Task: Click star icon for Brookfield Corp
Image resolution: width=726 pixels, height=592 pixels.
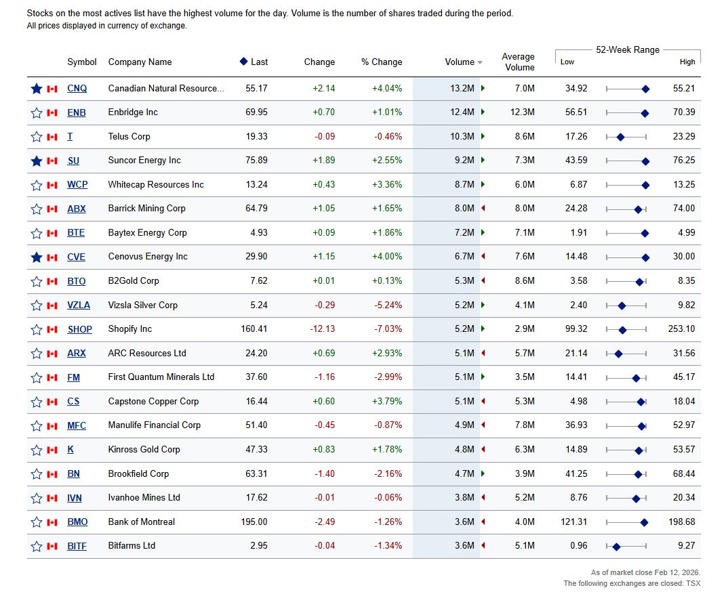Action: [x=37, y=474]
